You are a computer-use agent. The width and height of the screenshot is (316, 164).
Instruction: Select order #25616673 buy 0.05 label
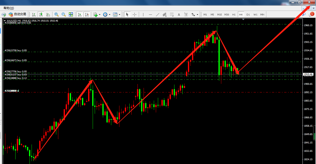pyautogui.click(x=16, y=60)
